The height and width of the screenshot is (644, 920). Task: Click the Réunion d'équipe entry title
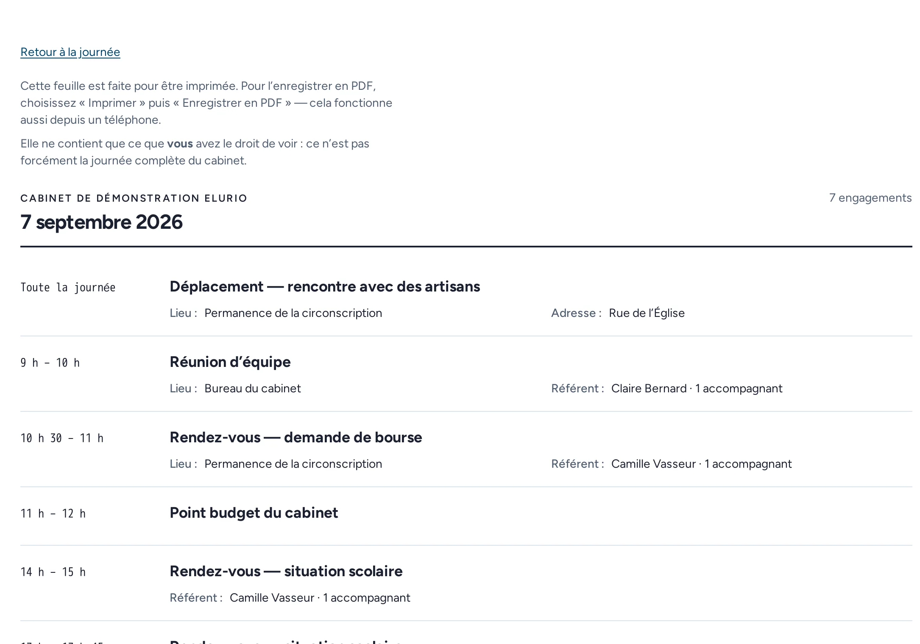pyautogui.click(x=230, y=362)
